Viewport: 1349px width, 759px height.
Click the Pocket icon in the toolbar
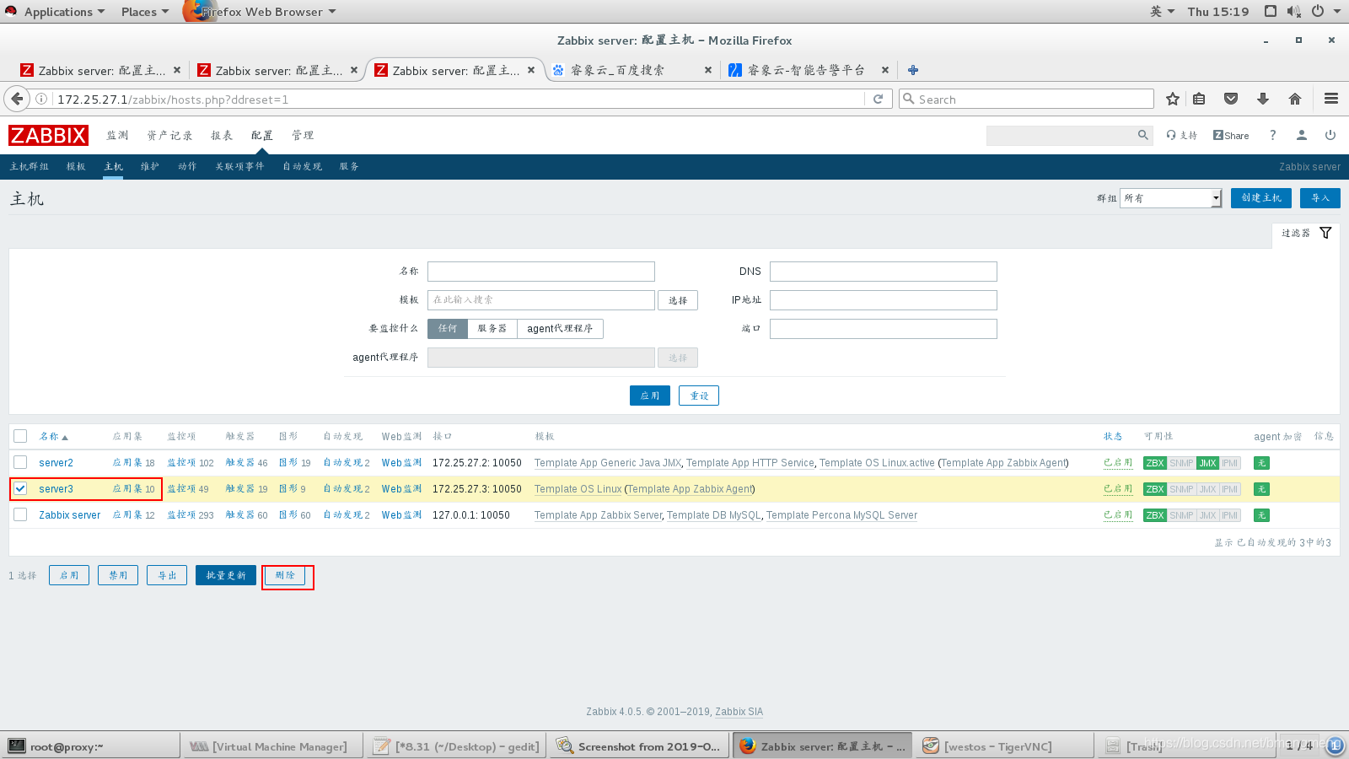tap(1231, 99)
